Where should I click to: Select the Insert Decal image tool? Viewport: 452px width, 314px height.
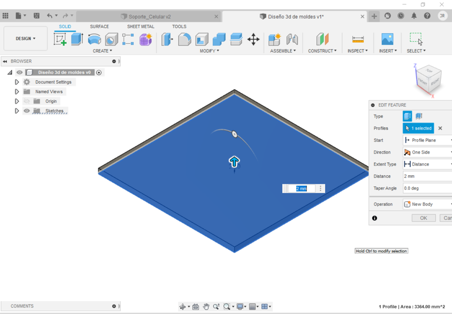[x=387, y=39]
